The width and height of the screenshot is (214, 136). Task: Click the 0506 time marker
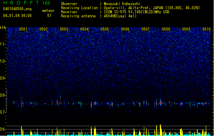pyautogui.click(x=125, y=29)
